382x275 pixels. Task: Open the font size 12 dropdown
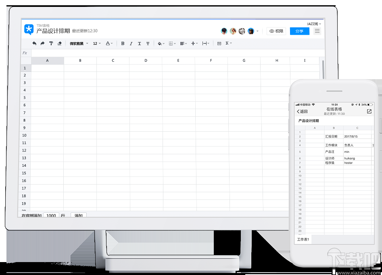[x=97, y=43]
